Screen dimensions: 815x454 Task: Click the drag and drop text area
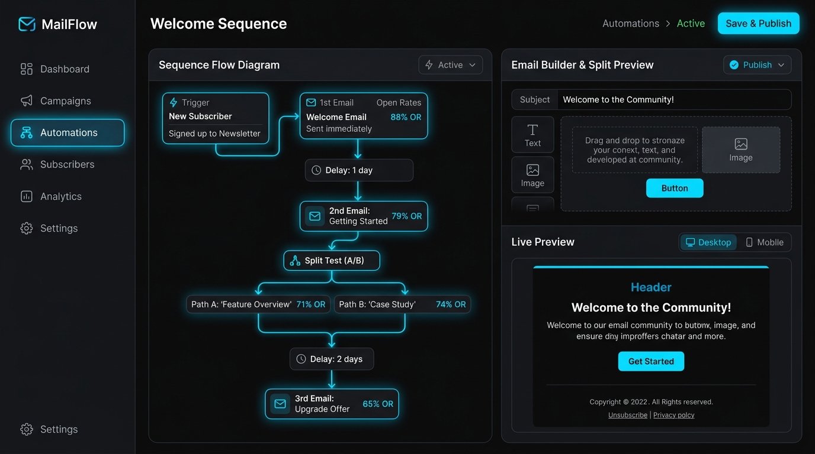(x=635, y=150)
